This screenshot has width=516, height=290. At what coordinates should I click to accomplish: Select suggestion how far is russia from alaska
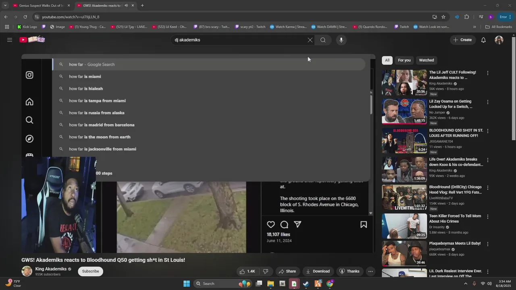click(x=209, y=113)
